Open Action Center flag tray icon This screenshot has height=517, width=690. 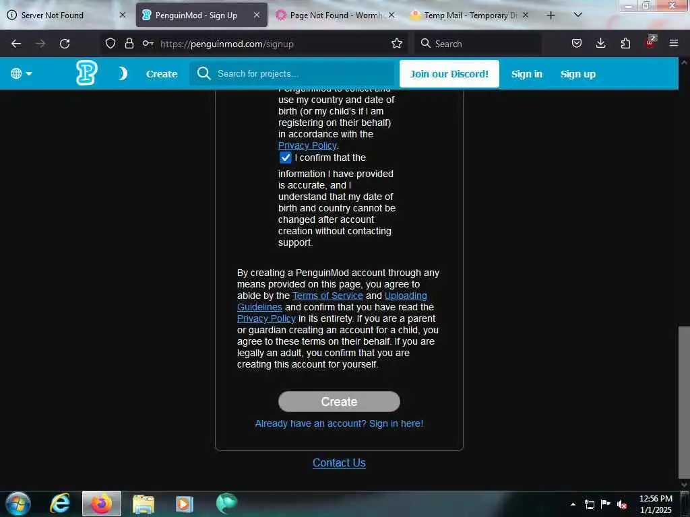point(606,504)
